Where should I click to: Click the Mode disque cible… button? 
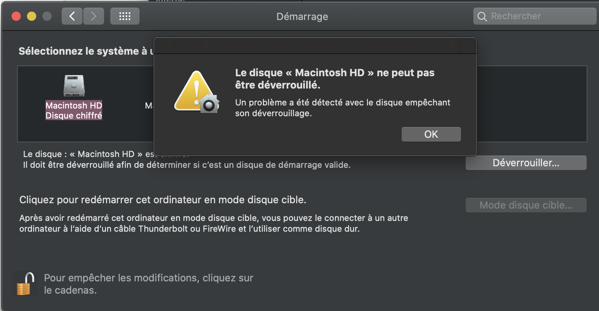[x=526, y=205]
